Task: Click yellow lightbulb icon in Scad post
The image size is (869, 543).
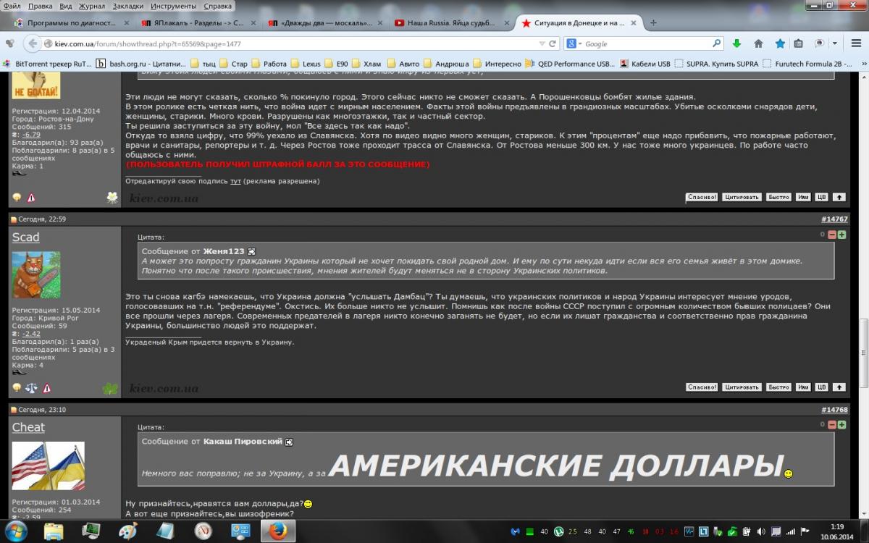Action: click(17, 388)
